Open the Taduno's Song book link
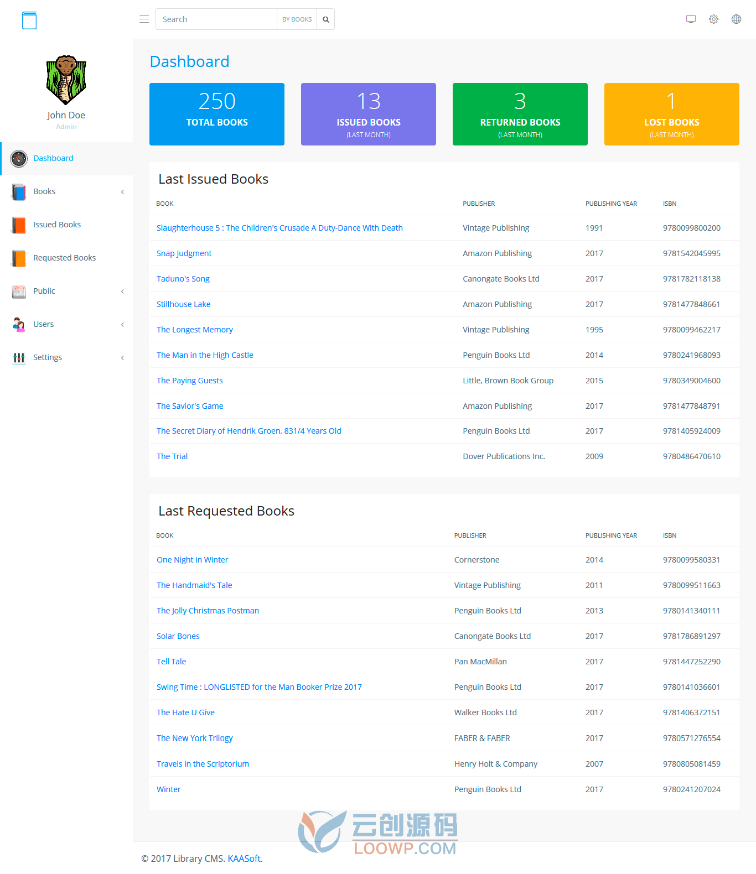This screenshot has height=874, width=756. [183, 279]
